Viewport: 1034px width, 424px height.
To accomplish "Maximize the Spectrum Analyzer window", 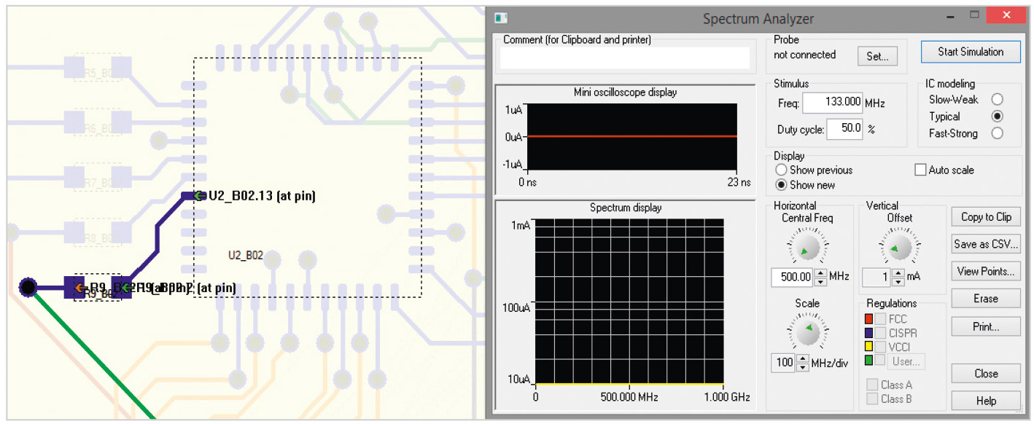I will 974,16.
